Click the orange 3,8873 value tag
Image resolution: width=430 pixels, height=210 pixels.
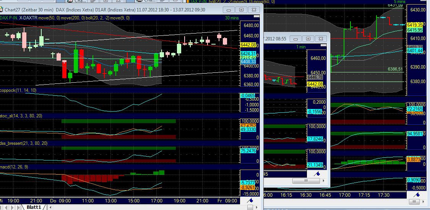[x=414, y=159]
